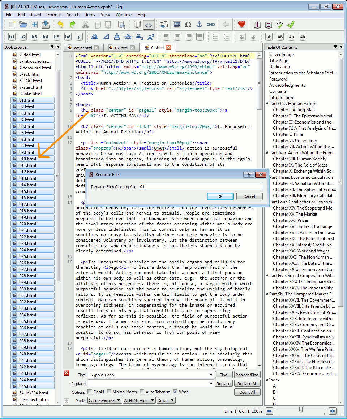
Task: Switch to Code View using the toolbar icon
Action: (x=148, y=25)
